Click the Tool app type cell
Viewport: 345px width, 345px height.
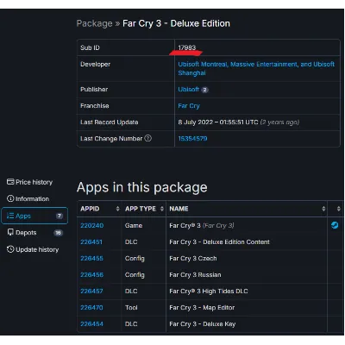tap(131, 307)
